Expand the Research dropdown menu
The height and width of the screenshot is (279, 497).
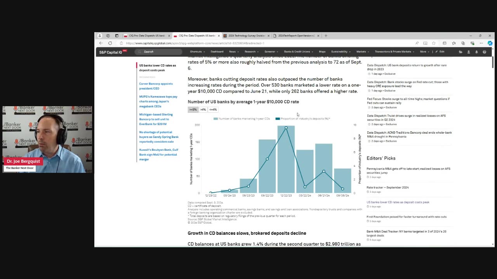click(251, 52)
